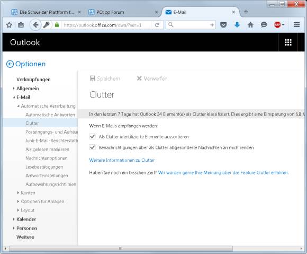Toggle Benachrichtigungen über Clutter checkbox
Screen dimensions: 307x254
coord(93,147)
